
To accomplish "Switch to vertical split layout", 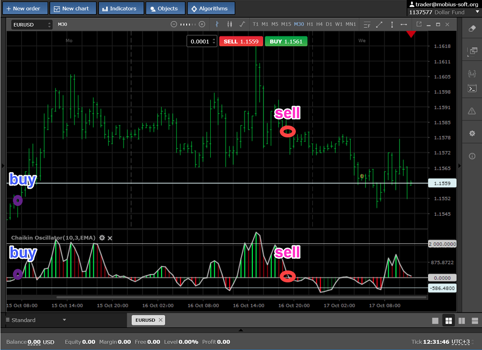I will point(461,321).
